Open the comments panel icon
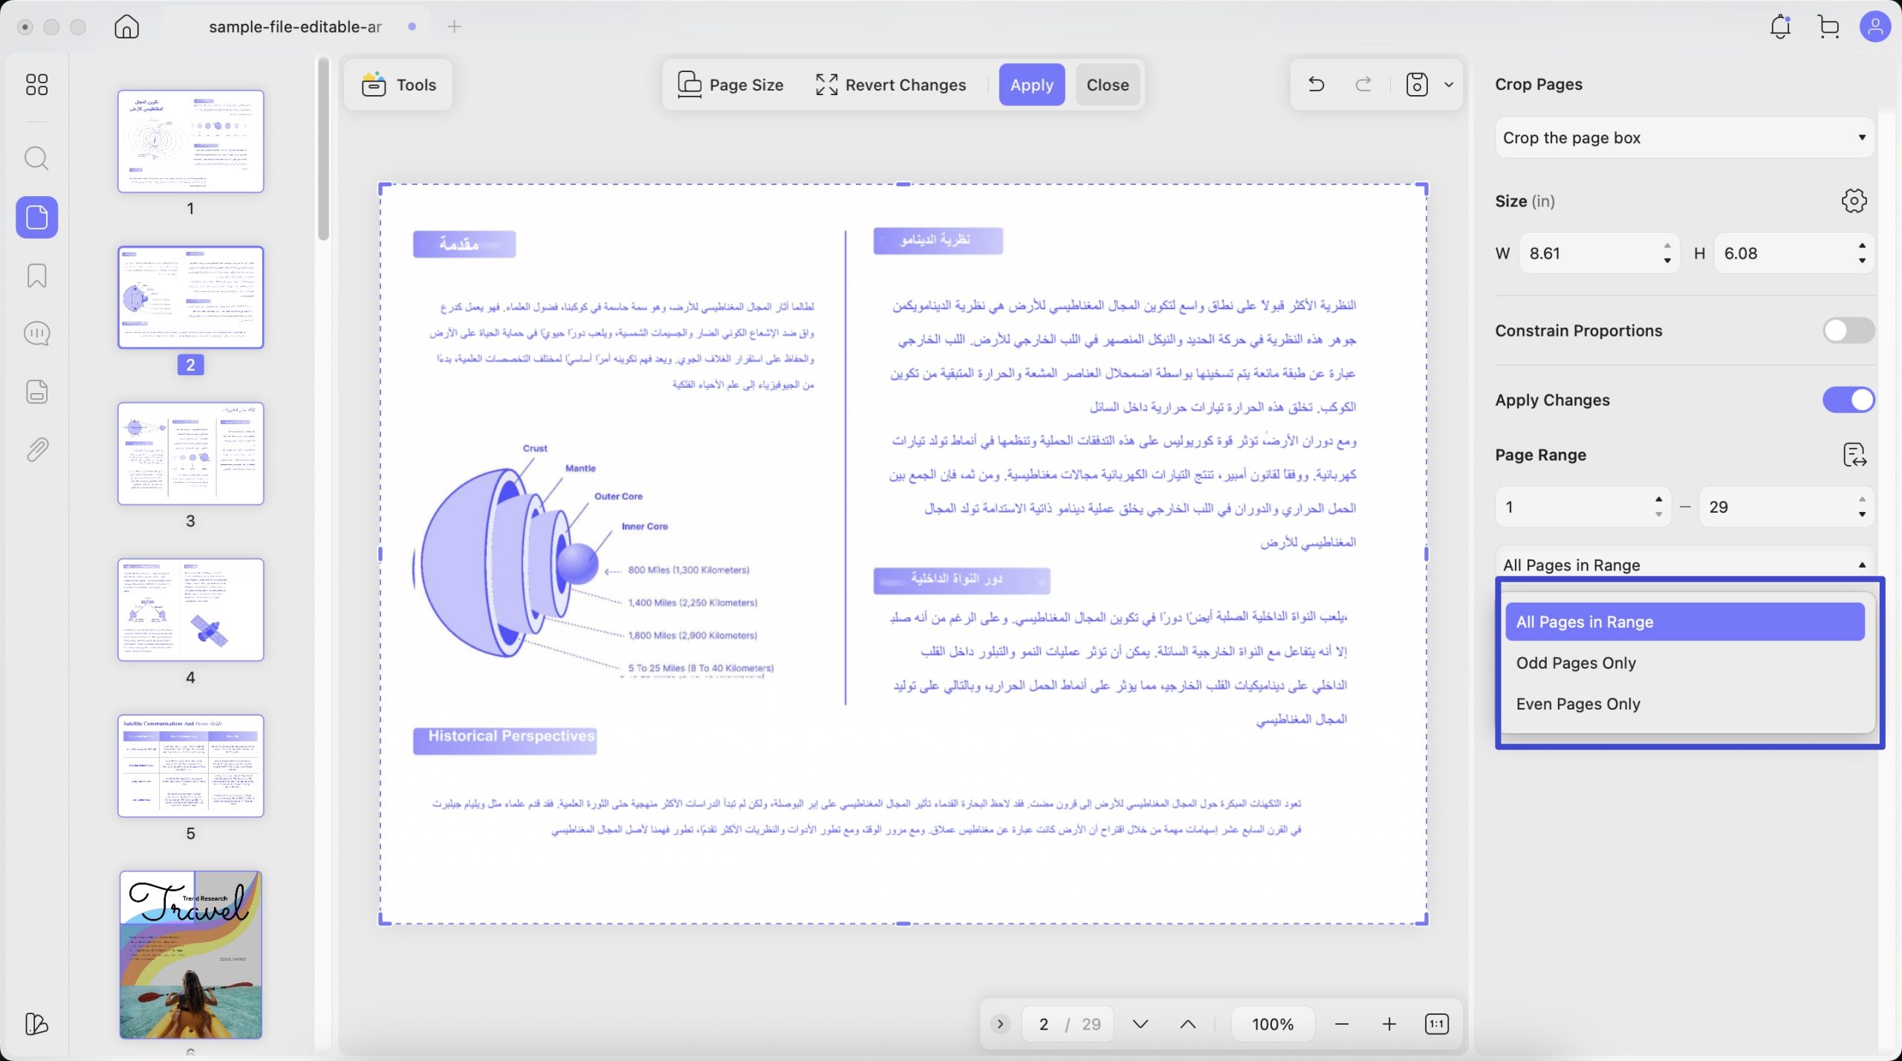 (x=36, y=334)
